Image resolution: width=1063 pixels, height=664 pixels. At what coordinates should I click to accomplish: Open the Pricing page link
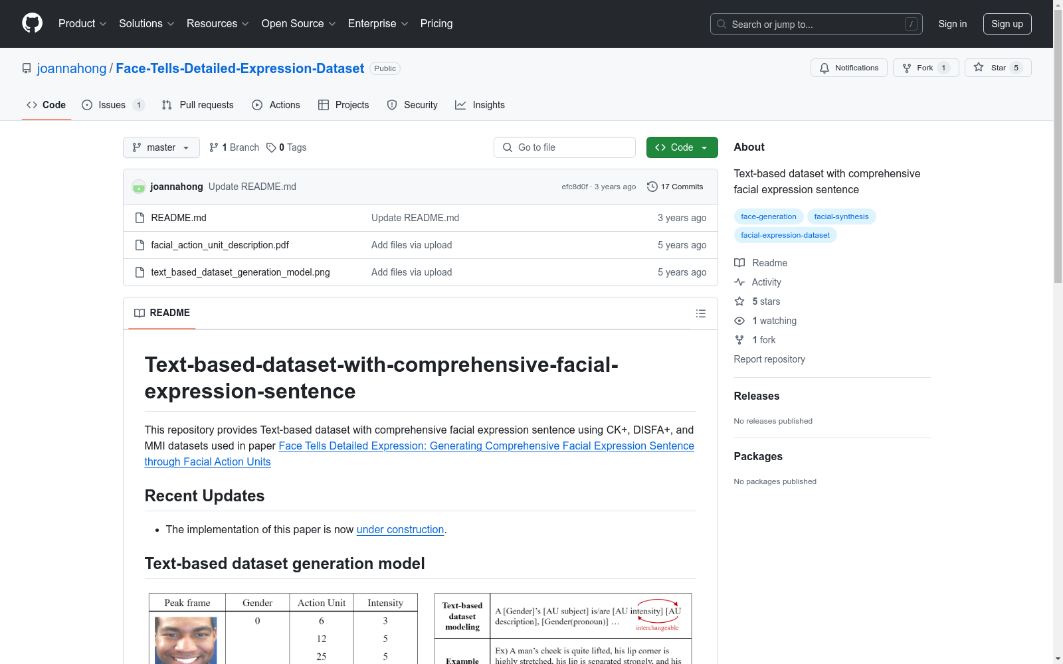[436, 24]
